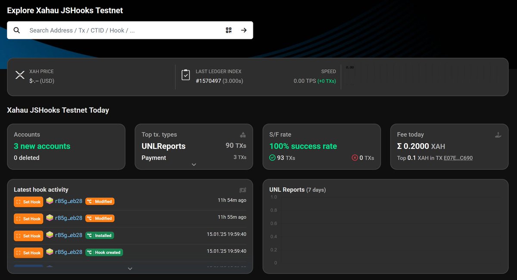Click Modified tag in 11h 55m ago row
This screenshot has height=280, width=517.
(100, 218)
